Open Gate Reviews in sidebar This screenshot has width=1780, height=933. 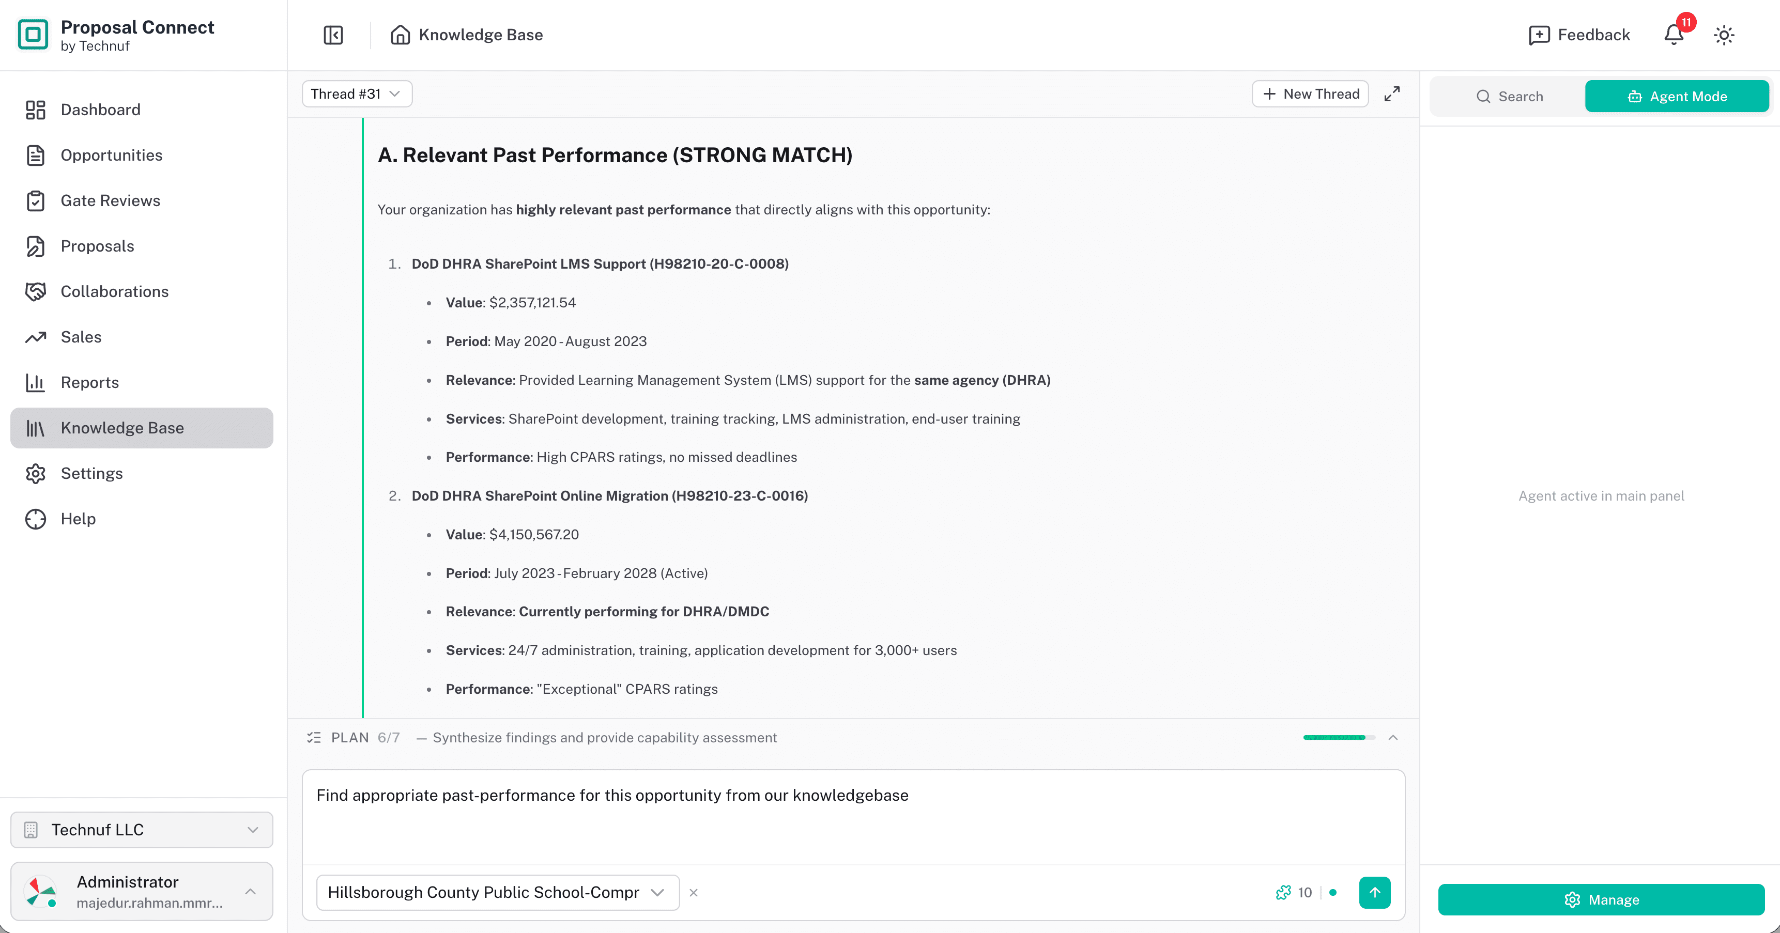point(111,201)
